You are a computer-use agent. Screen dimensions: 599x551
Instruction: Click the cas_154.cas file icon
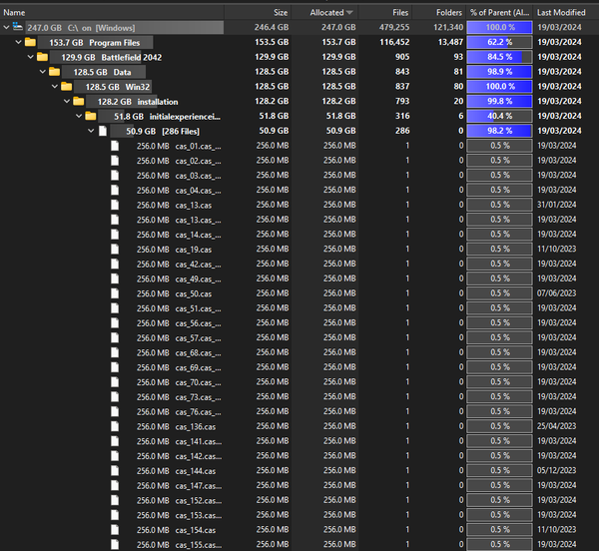pyautogui.click(x=115, y=530)
